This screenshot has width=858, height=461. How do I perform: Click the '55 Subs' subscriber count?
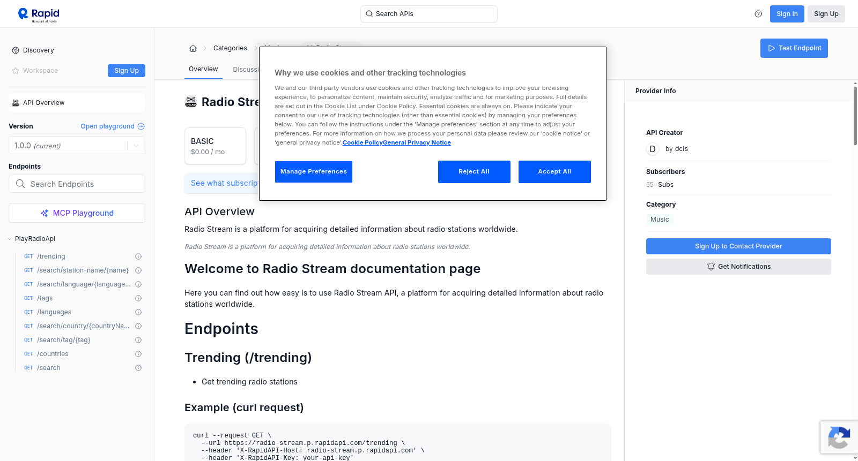point(660,185)
